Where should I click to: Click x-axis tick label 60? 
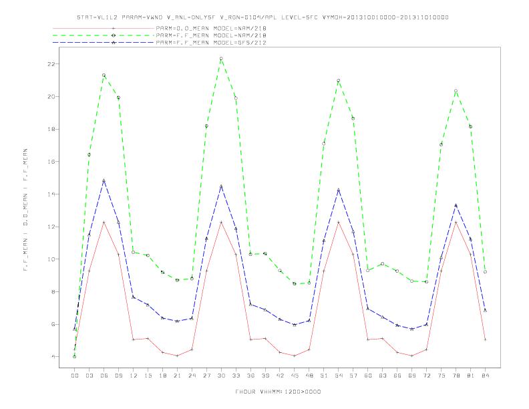(368, 376)
